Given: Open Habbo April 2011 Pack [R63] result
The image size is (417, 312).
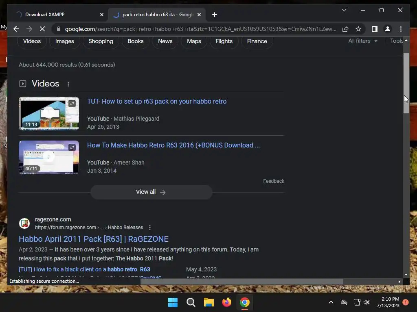Looking at the screenshot, I should click(x=94, y=239).
